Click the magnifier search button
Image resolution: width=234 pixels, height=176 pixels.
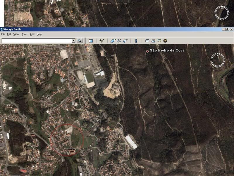point(80,41)
